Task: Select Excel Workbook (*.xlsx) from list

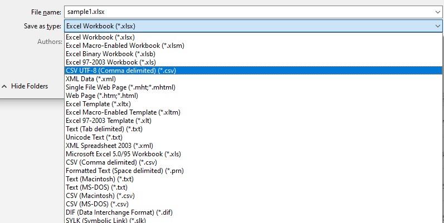Action: point(253,37)
